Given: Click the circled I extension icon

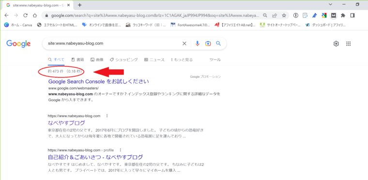Looking at the screenshot, I should 296,15.
